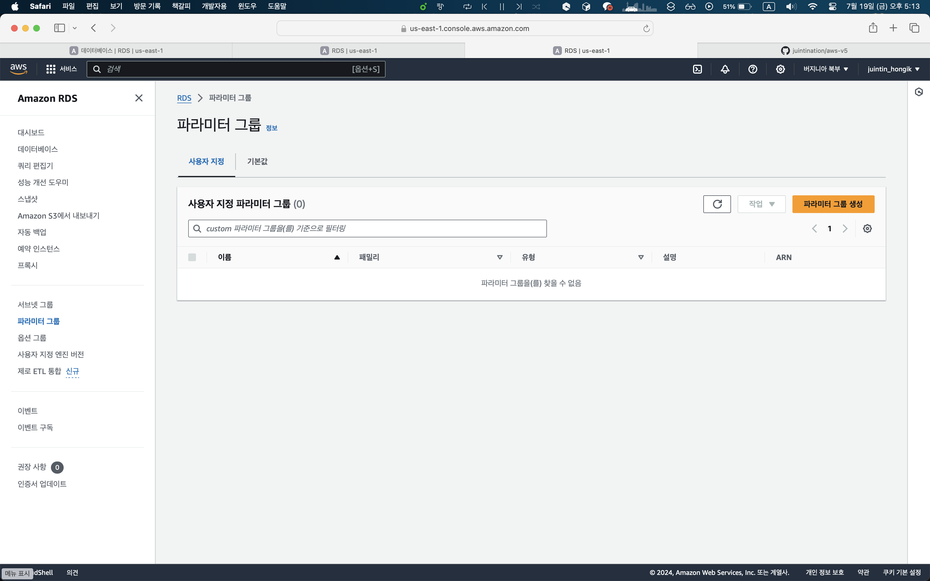Open AWS CloudShell icon in top bar

pyautogui.click(x=697, y=69)
